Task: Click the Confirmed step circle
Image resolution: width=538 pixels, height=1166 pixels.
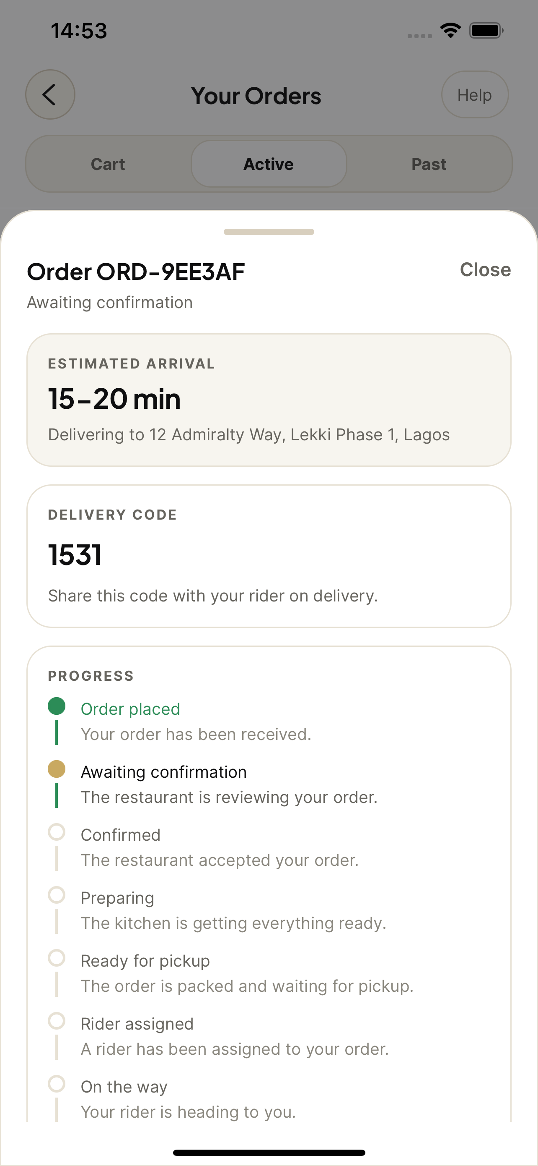Action: click(57, 831)
